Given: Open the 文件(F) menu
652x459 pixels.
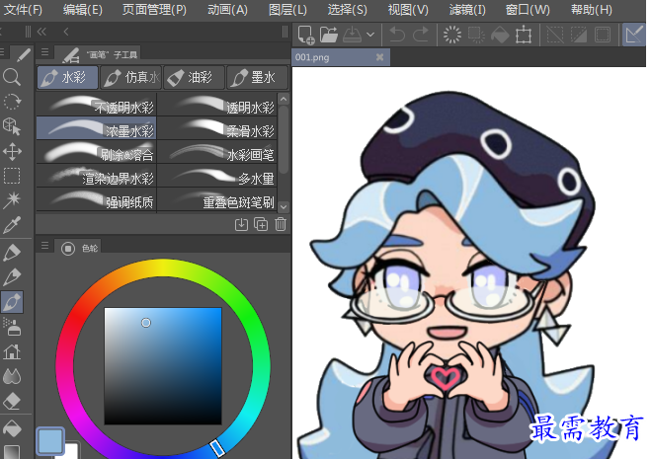Looking at the screenshot, I should point(23,10).
